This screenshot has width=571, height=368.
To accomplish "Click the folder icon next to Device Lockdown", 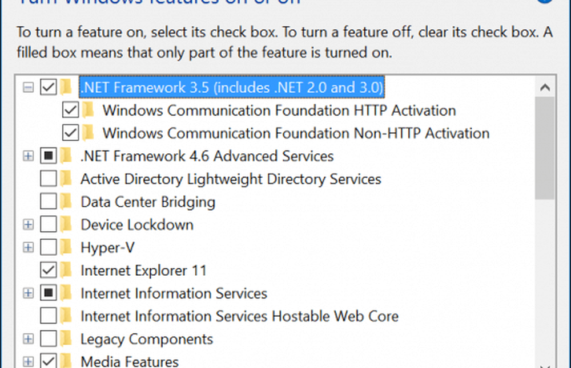I will pyautogui.click(x=66, y=224).
